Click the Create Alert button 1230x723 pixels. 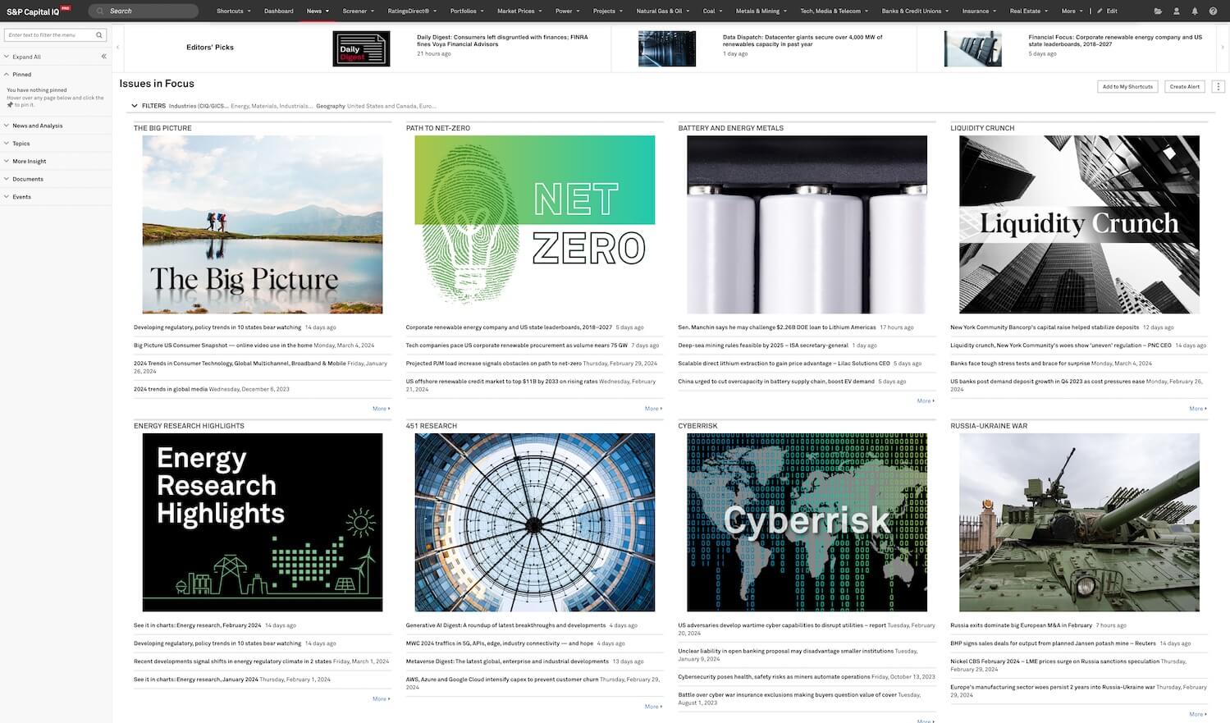[x=1184, y=86]
